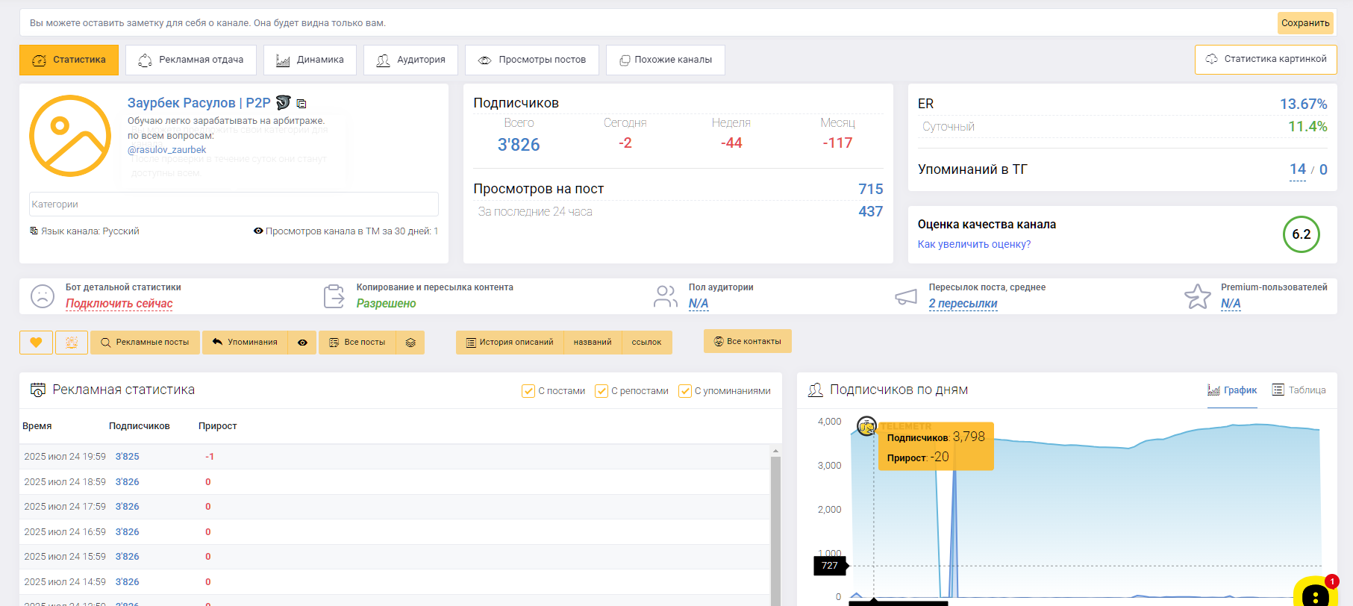
Task: Click the chart point marker at tooltip
Action: coord(866,426)
